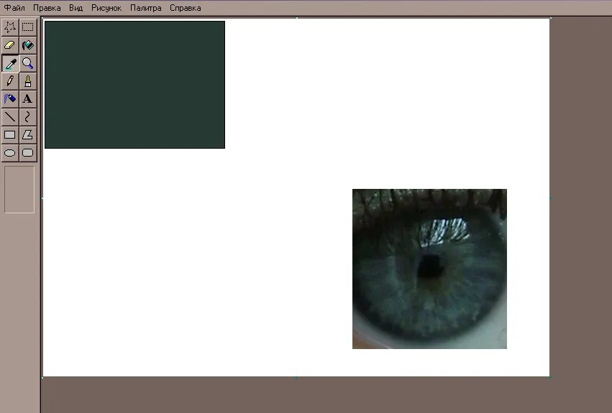Open the Вид menu

tap(76, 8)
